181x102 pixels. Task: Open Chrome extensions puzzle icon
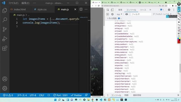pyautogui.click(x=173, y=6)
